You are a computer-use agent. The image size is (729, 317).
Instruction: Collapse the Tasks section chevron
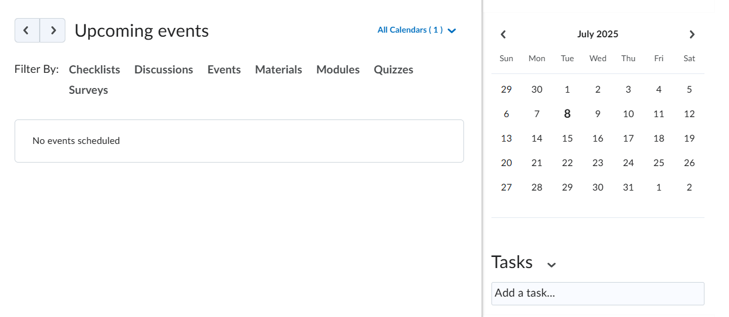click(552, 265)
